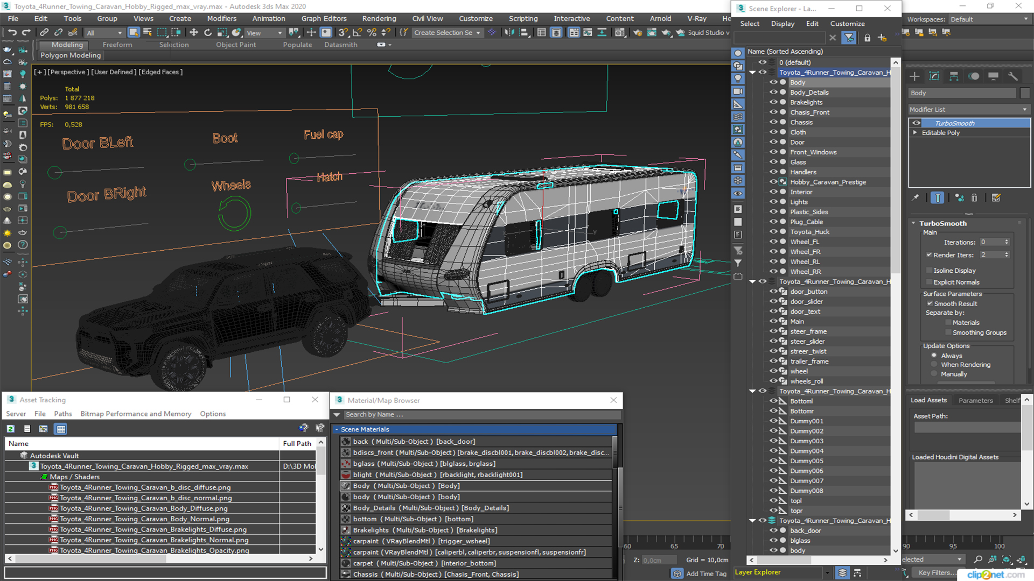The image size is (1034, 581).
Task: Open the reference coordinate View dropdown
Action: click(264, 33)
